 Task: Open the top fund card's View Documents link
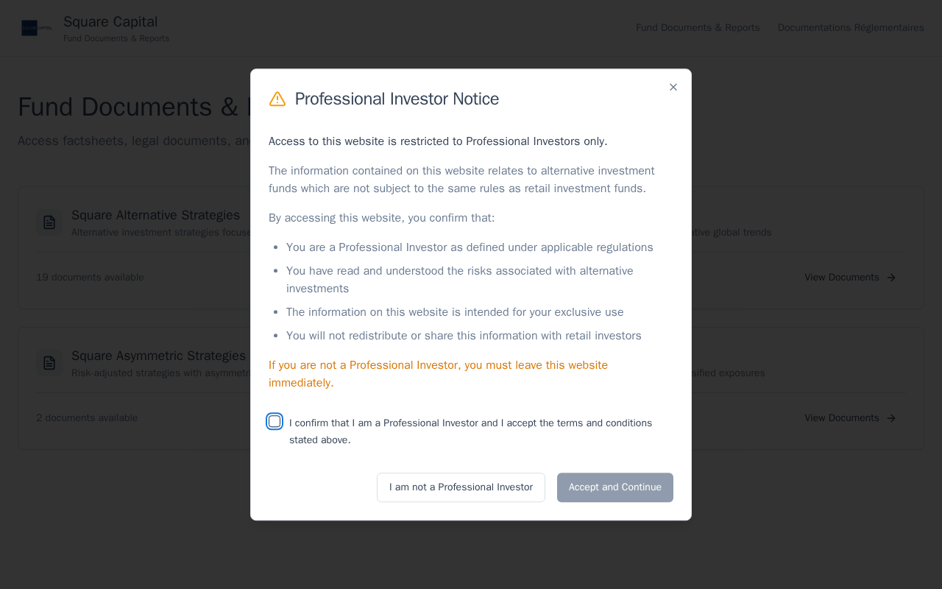point(842,278)
